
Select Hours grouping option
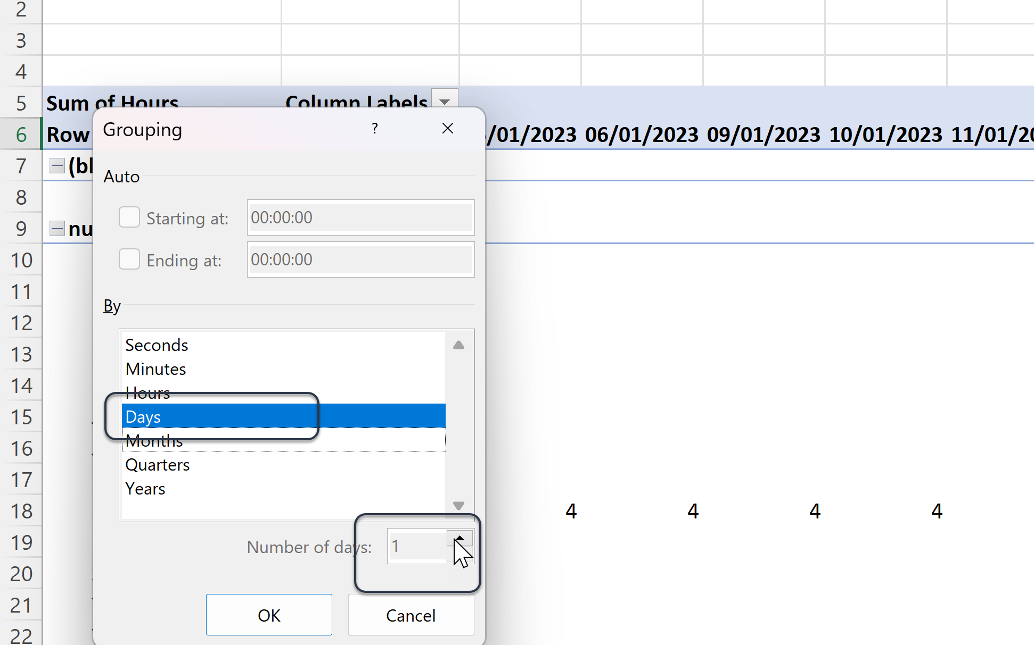(x=147, y=391)
